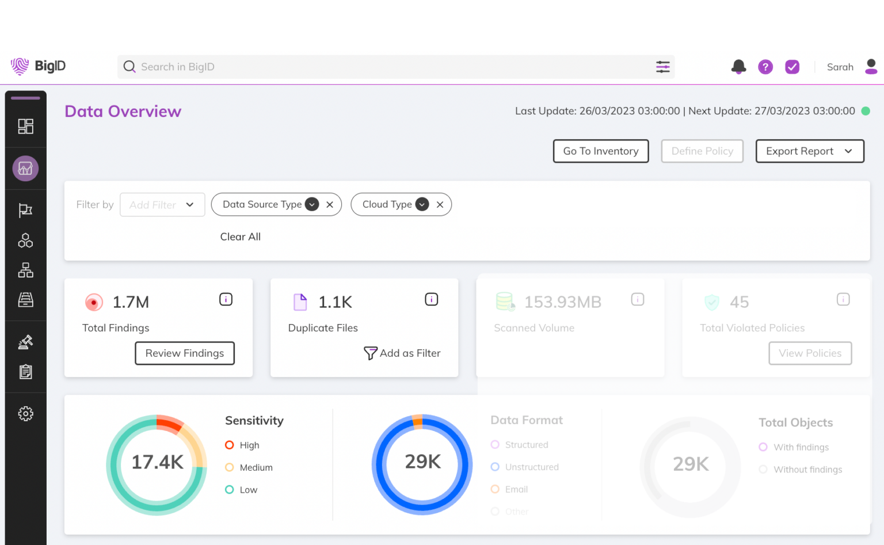Viewport: 884px width, 545px height.
Task: Select the High sensitivity radio button
Action: pyautogui.click(x=229, y=444)
